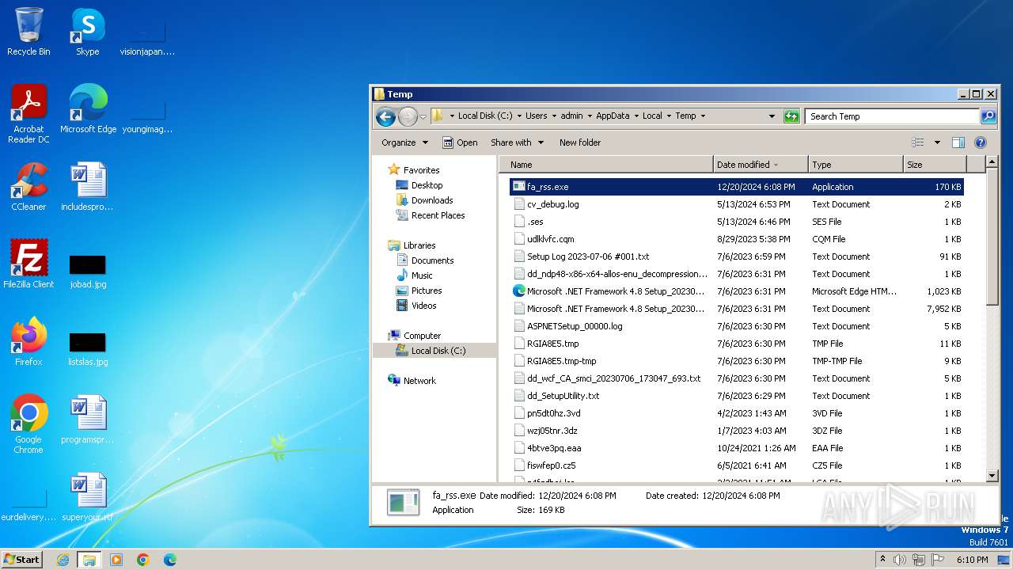Refresh the Temp folder view
The image size is (1013, 570).
(791, 116)
